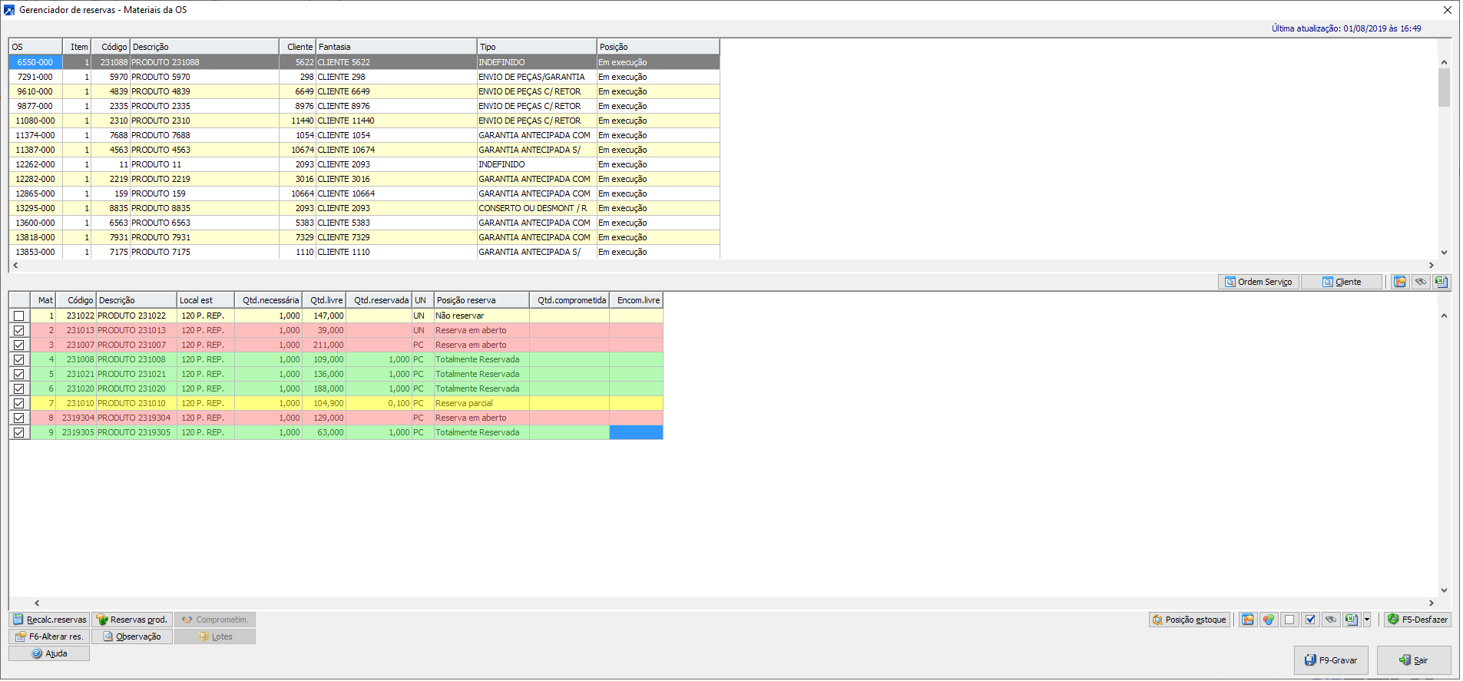1463x681 pixels.
Task: Click F5-Desfazer to undo changes
Action: [x=1418, y=620]
